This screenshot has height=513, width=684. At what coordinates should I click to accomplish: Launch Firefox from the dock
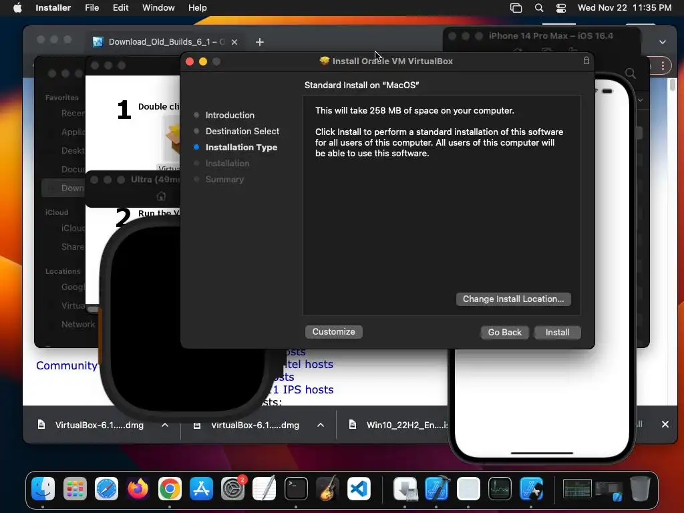pyautogui.click(x=138, y=488)
